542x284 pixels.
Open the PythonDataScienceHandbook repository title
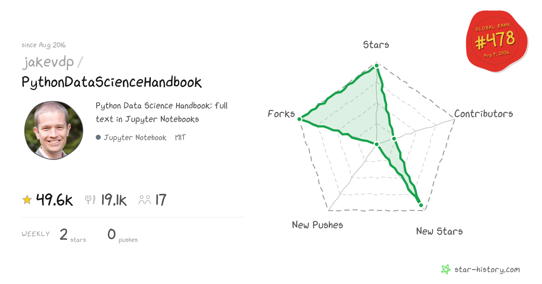click(112, 82)
